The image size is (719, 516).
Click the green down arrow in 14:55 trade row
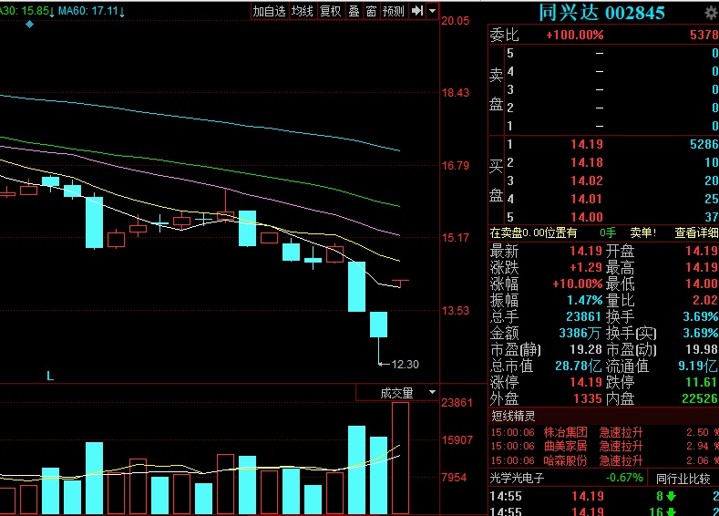pos(670,497)
